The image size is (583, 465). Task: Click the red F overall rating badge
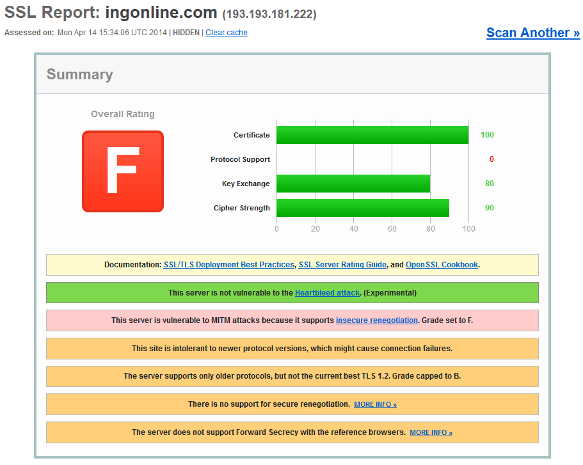coord(123,171)
